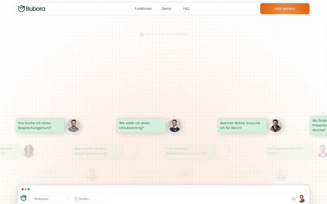Click the red window control dot
Image resolution: width=327 pixels, height=204 pixels.
(x=23, y=189)
